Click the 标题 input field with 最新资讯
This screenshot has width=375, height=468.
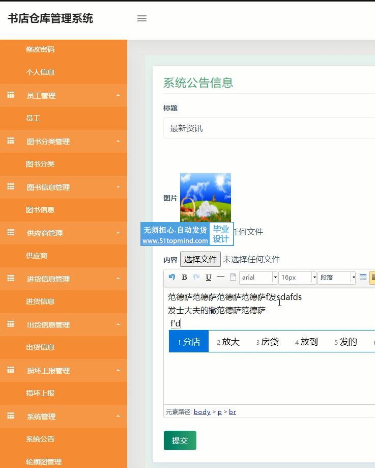point(269,128)
